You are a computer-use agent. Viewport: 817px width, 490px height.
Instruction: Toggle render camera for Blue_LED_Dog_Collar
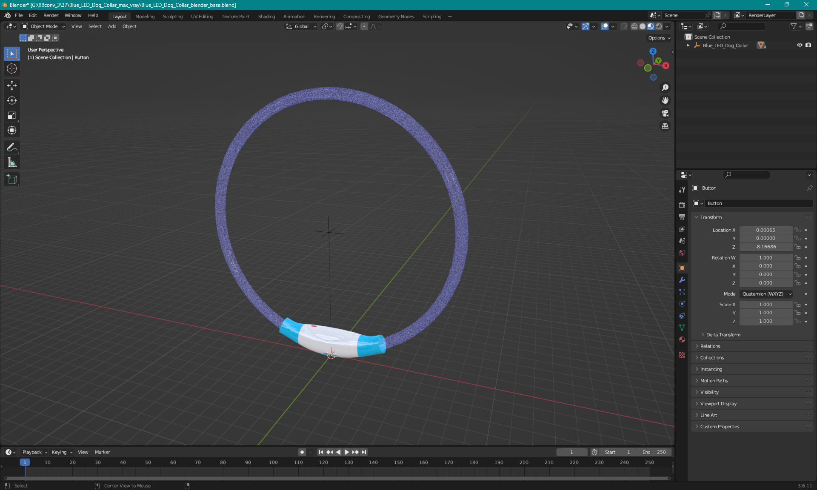pos(808,45)
